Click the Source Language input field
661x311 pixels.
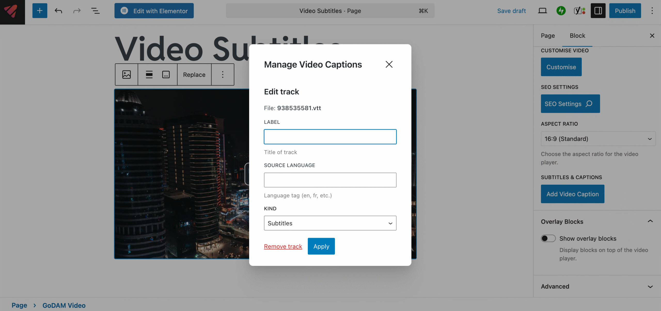(x=330, y=180)
